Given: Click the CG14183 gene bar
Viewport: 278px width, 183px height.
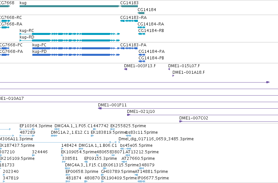Looking at the screenshot, I should point(129,6).
